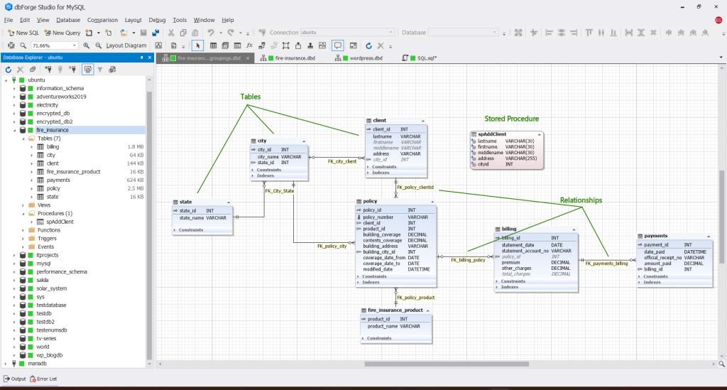This screenshot has width=727, height=390.
Task: Switch to the SQL.sql tab
Action: pos(420,58)
